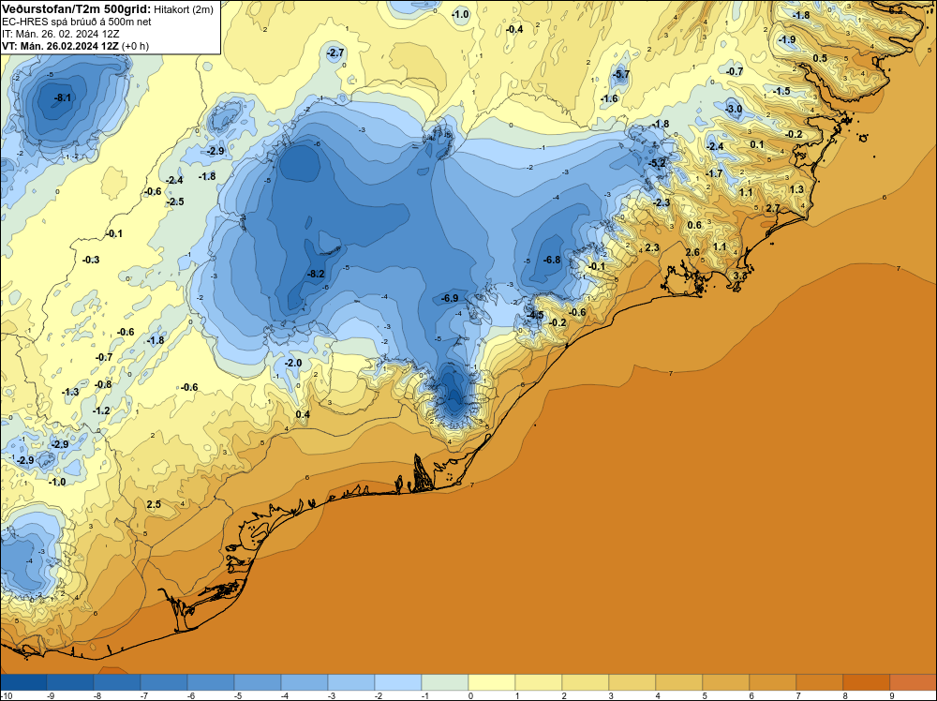The image size is (937, 701).
Task: Click the 2.5 temperature label in the southwest
Action: 154,504
